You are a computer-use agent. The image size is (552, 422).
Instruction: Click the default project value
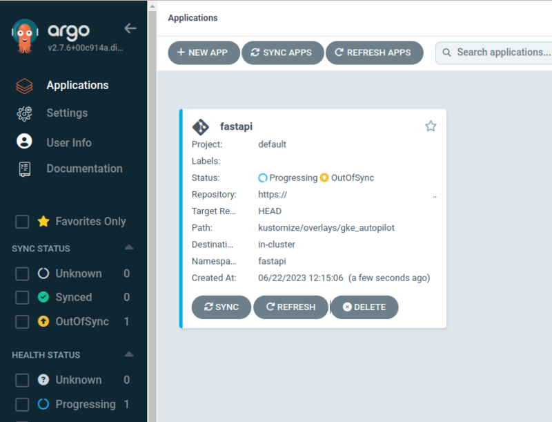tap(272, 144)
